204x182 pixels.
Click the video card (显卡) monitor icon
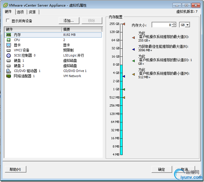9,45
